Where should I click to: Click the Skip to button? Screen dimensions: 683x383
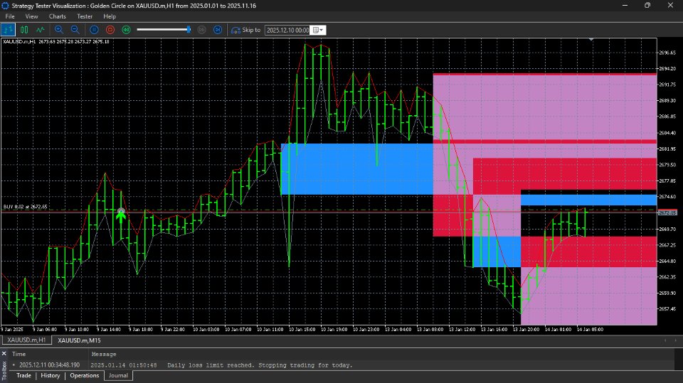[x=245, y=30]
